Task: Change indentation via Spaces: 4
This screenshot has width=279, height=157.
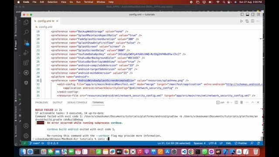Action: (200, 143)
